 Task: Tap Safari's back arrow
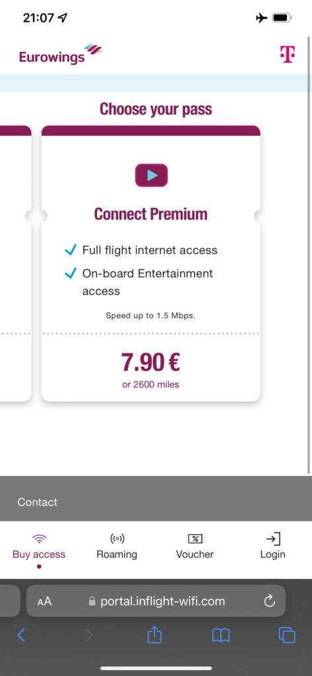(20, 635)
